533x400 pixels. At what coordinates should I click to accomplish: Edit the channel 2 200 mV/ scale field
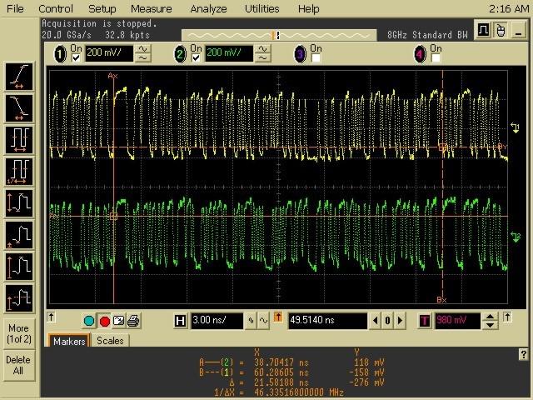click(x=229, y=53)
